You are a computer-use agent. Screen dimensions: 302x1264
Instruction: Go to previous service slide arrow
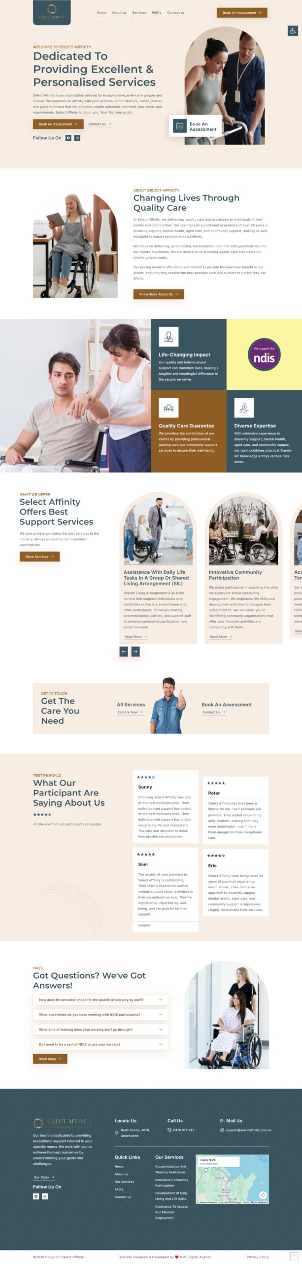(x=124, y=652)
